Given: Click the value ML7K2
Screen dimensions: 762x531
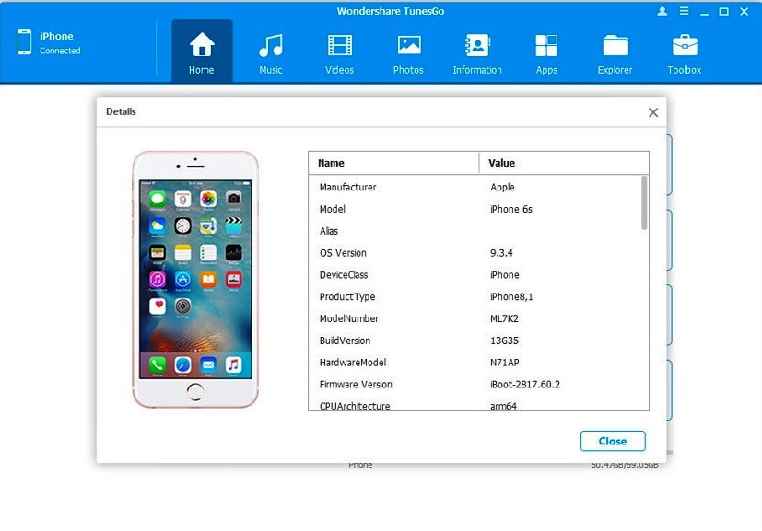Looking at the screenshot, I should (504, 318).
